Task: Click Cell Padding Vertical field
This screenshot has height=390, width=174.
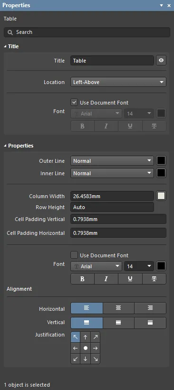Action: (118, 219)
